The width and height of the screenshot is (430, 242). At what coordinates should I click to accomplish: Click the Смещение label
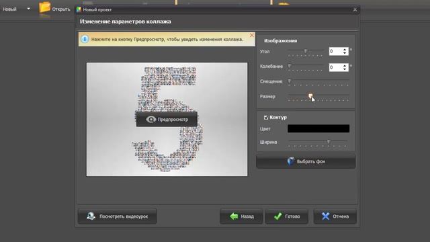[x=271, y=81]
